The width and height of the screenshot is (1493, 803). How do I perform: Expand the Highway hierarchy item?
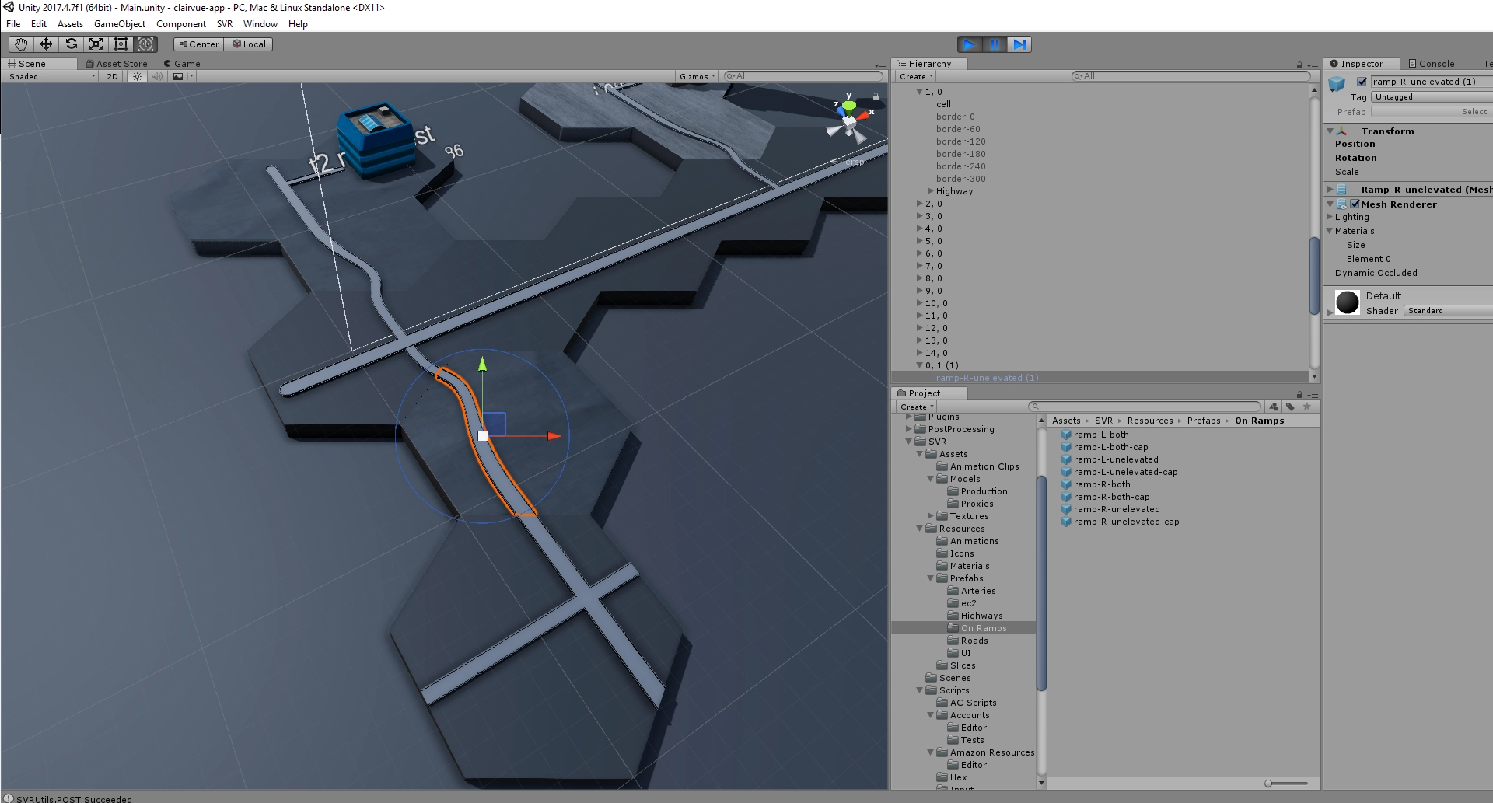(930, 191)
